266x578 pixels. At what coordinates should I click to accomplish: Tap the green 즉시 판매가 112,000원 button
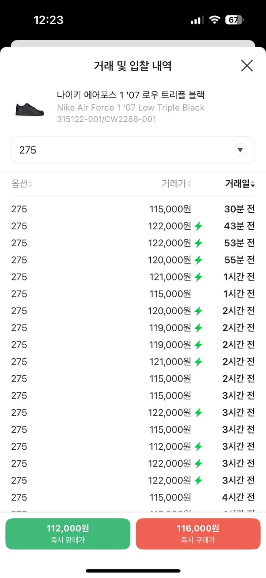68,534
